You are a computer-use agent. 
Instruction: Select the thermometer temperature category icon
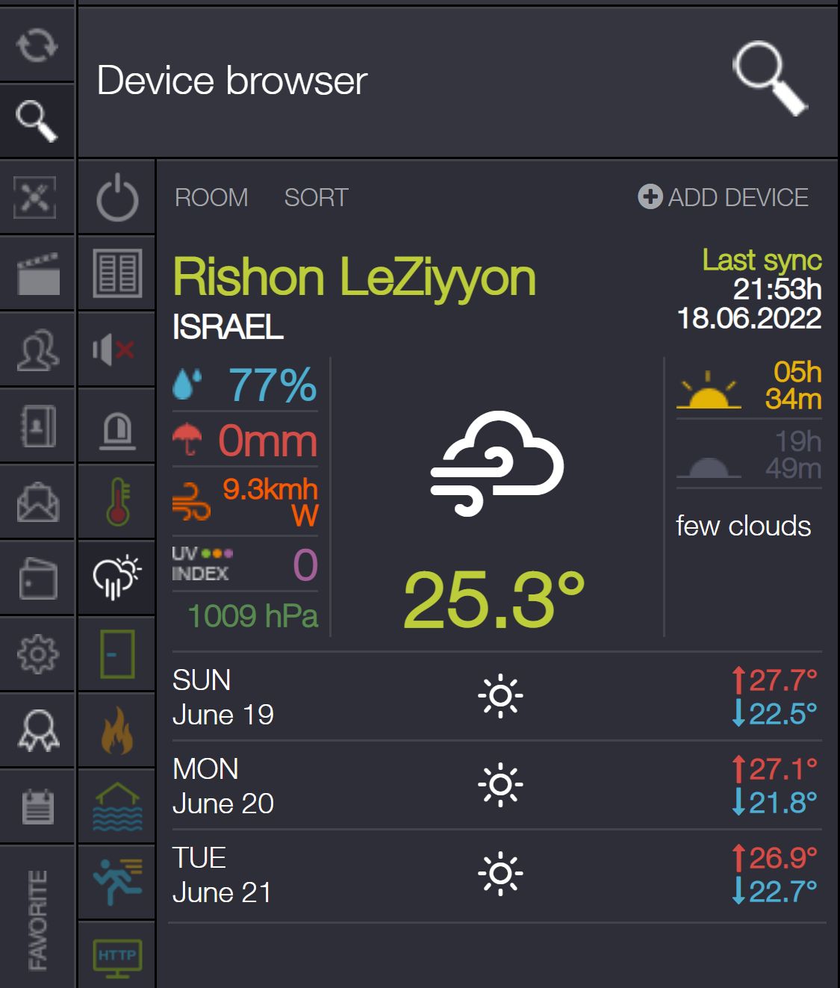(x=116, y=501)
